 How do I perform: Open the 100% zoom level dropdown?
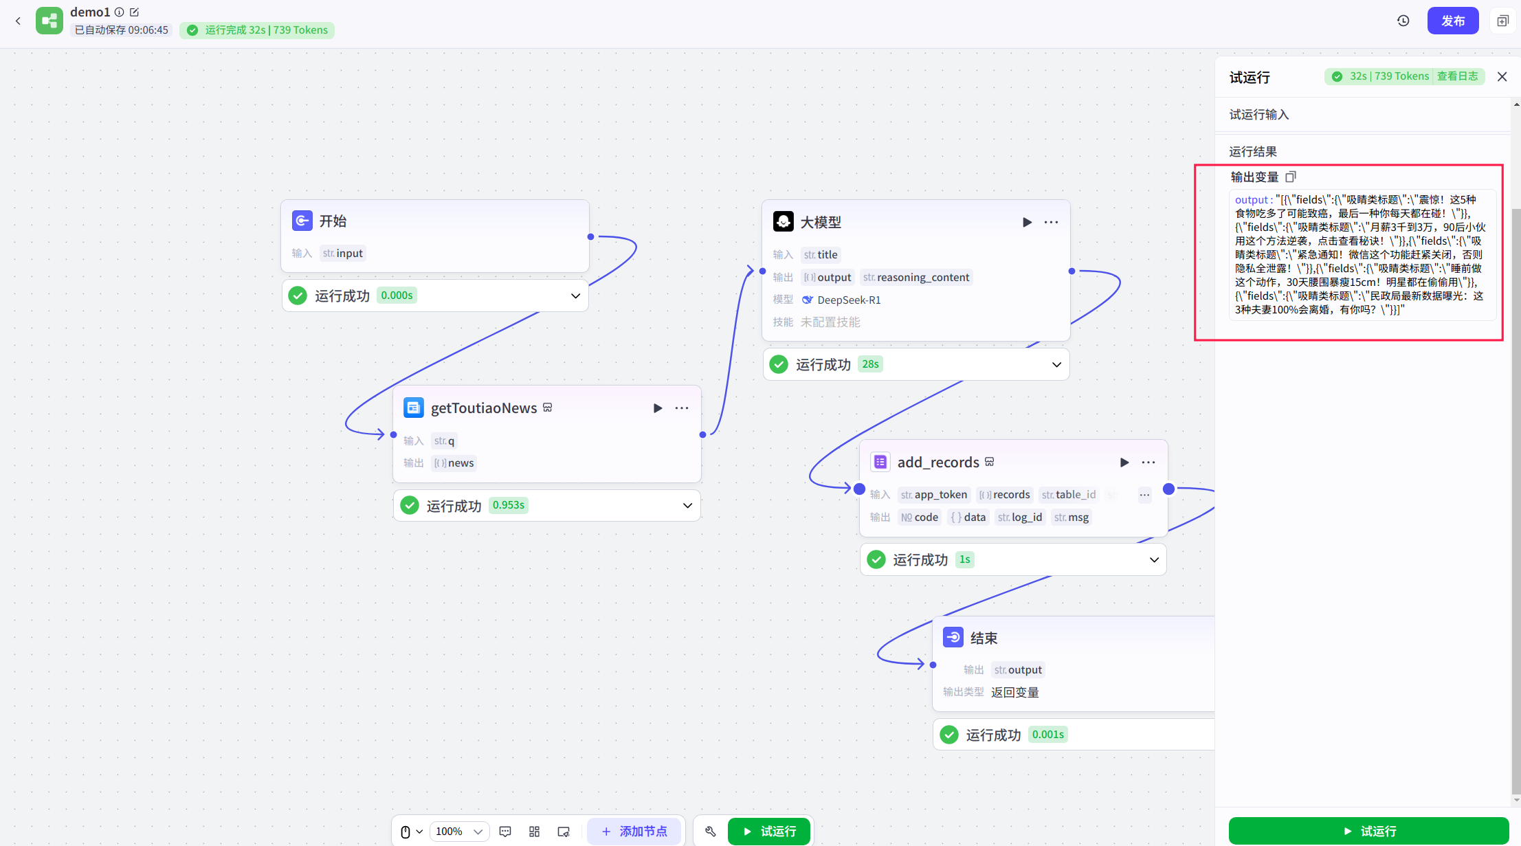click(x=460, y=832)
